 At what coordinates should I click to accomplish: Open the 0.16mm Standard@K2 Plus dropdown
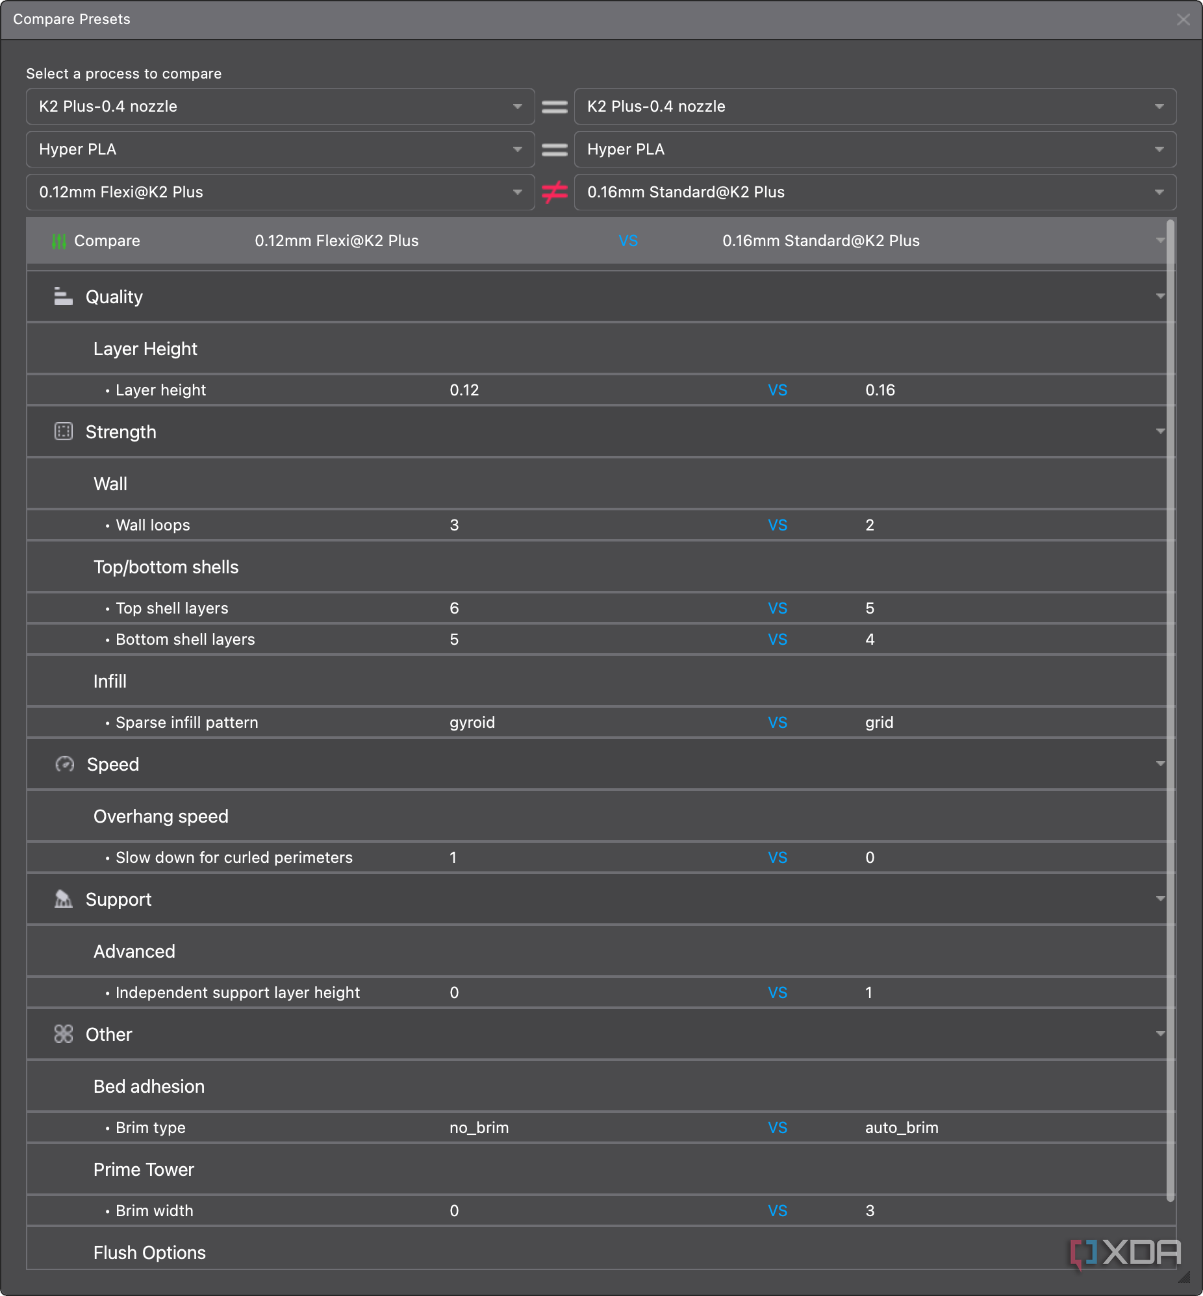pos(875,192)
